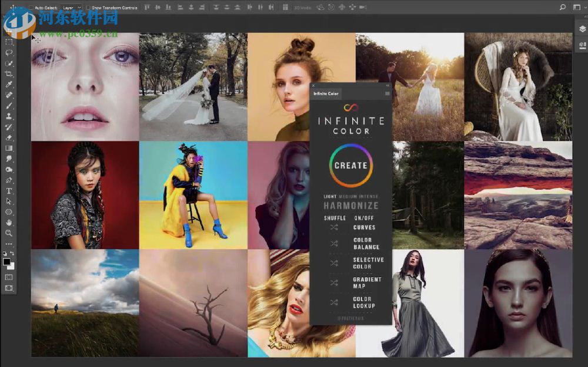
Task: Open the Auto-Select Layer dropdown
Action: tap(72, 8)
